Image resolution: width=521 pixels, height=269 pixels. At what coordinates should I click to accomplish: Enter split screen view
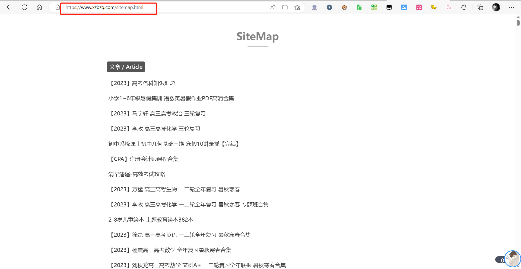285,7
